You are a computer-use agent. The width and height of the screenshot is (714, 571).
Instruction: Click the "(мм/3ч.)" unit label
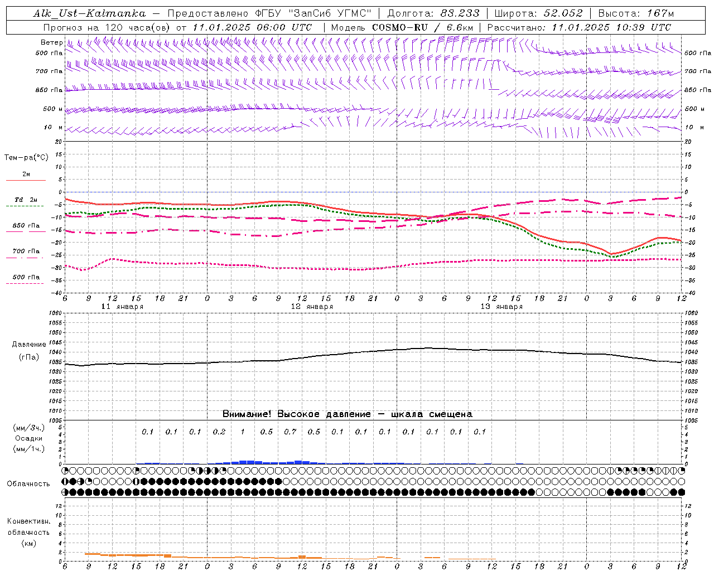click(29, 428)
